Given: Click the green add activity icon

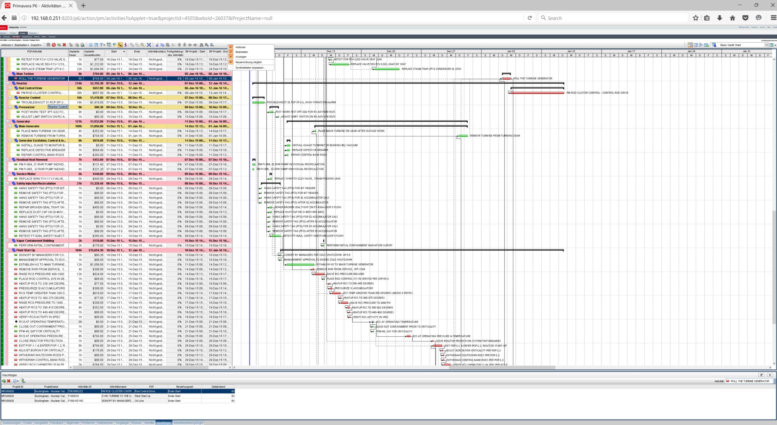Looking at the screenshot, I should 59,45.
